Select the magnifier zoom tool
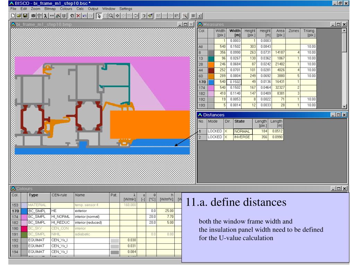Image resolution: width=355 pixels, height=266 pixels. (x=111, y=16)
